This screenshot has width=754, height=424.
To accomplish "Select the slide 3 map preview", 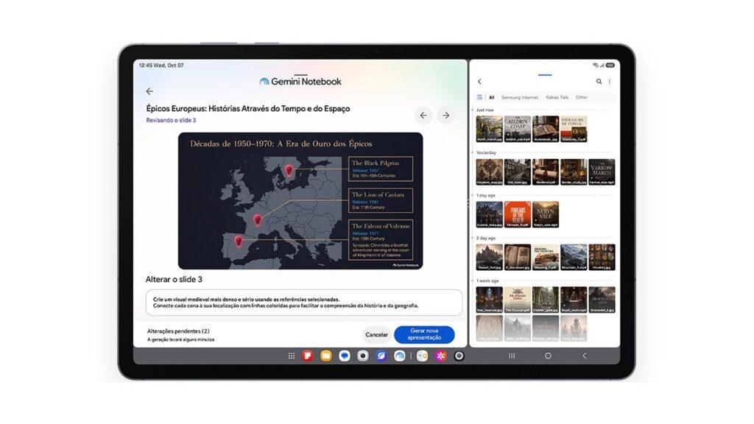I will [300, 201].
